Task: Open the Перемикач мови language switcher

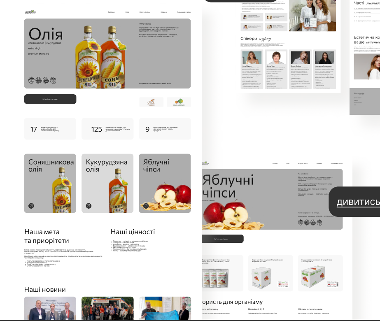Action: pos(184,12)
